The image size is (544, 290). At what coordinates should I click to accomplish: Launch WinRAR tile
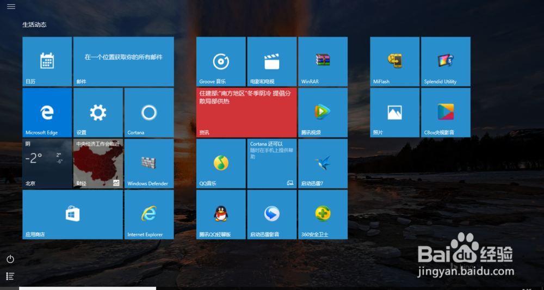[x=323, y=61]
